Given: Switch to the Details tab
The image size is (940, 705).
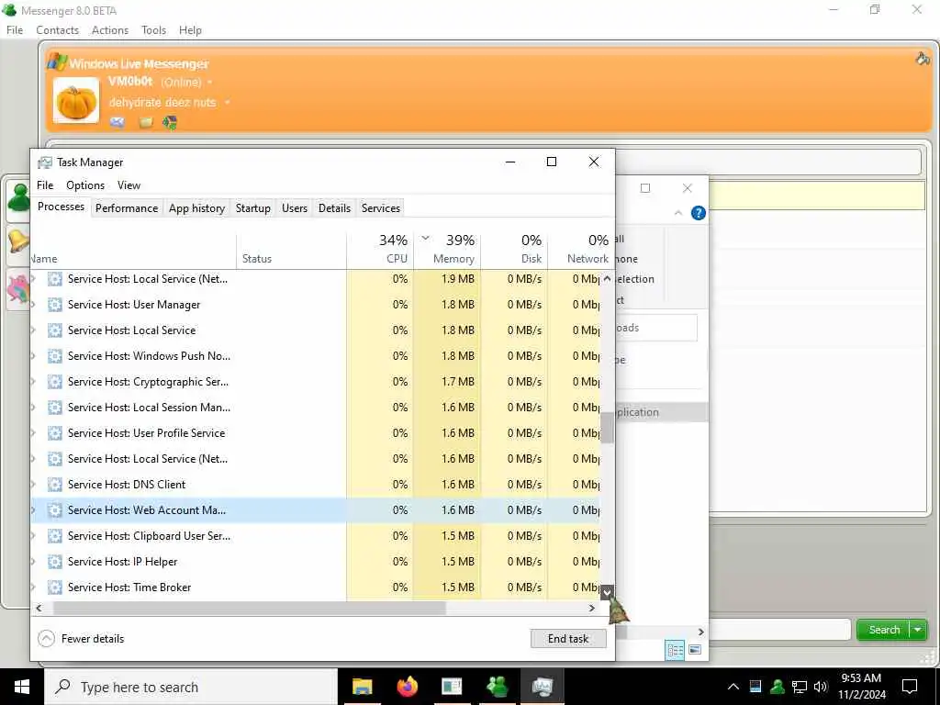Looking at the screenshot, I should 334,208.
